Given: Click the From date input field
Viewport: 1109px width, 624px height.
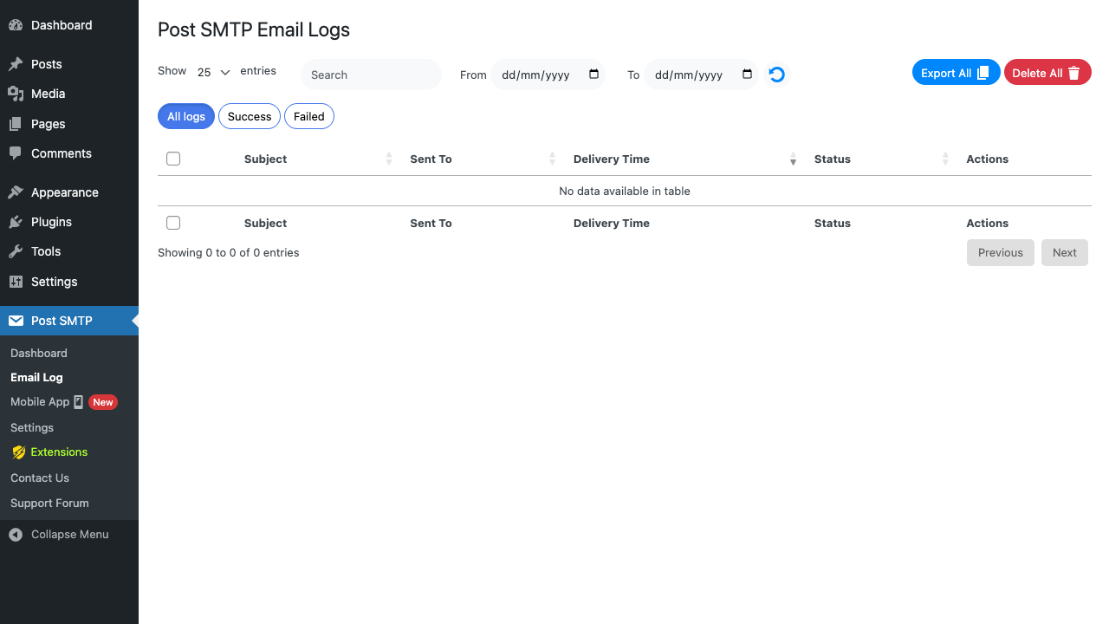Looking at the screenshot, I should point(548,75).
